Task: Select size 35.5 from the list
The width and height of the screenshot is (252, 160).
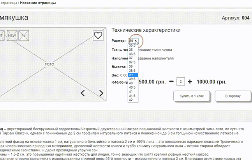Action: click(x=133, y=46)
